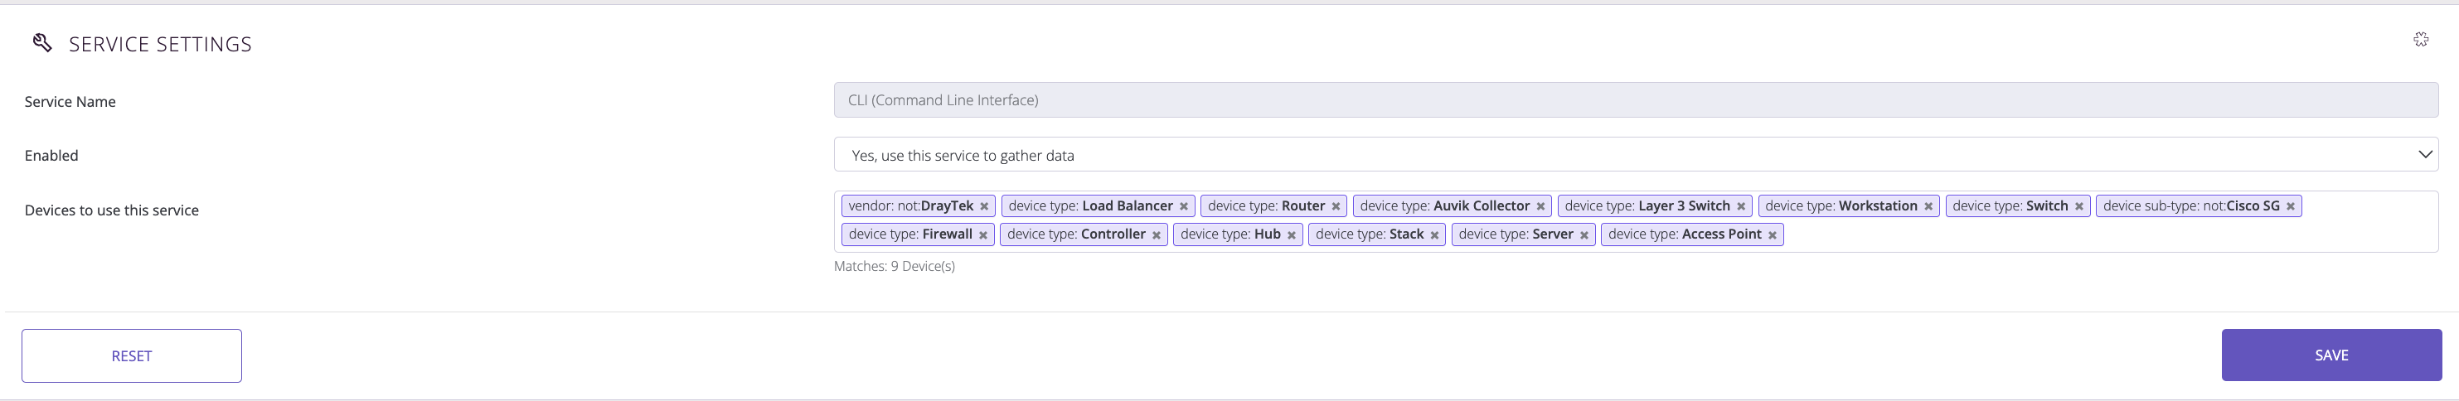Remove the Access Point tag
2459x401 pixels.
[x=1773, y=234]
